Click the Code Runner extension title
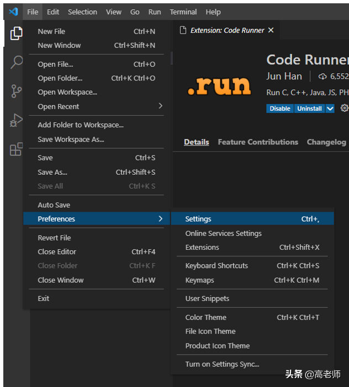Viewport: 349px width, 387px height. point(308,60)
